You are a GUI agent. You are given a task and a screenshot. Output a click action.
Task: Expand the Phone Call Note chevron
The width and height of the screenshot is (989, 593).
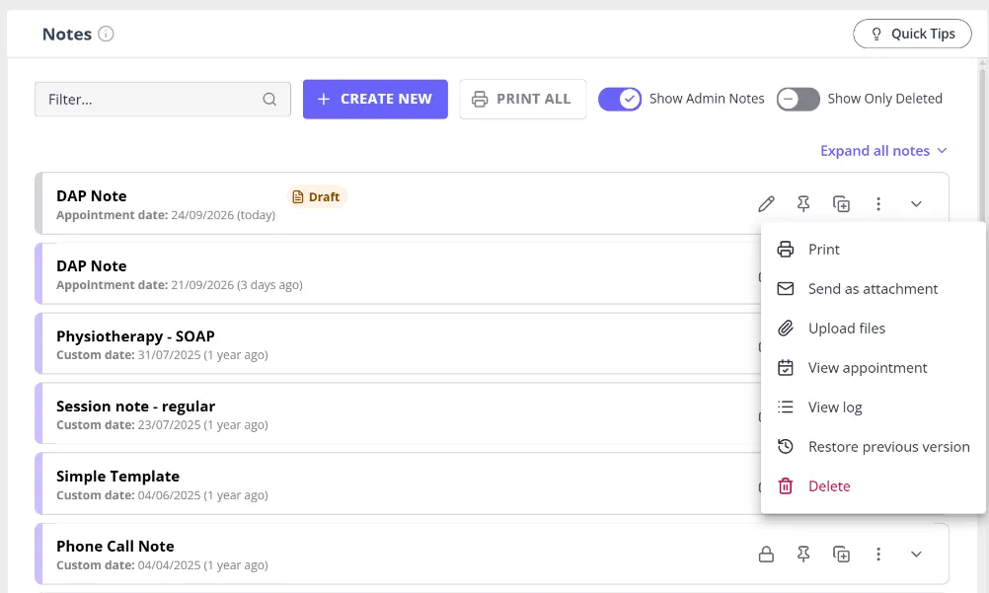(x=917, y=555)
